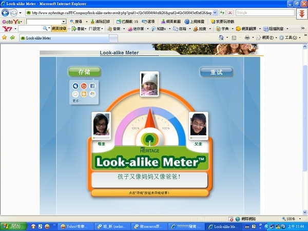Click the blue 重试 retry button
308x231 pixels.
[x=216, y=72]
